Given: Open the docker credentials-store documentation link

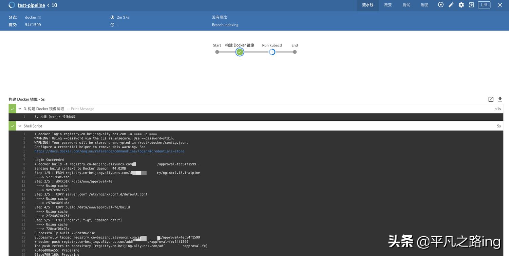Looking at the screenshot, I should point(109,151).
